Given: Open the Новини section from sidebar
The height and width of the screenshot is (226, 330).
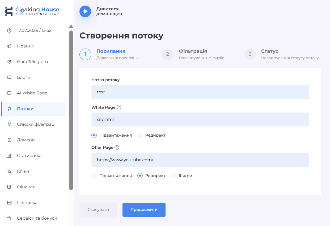Looking at the screenshot, I should click(x=26, y=46).
